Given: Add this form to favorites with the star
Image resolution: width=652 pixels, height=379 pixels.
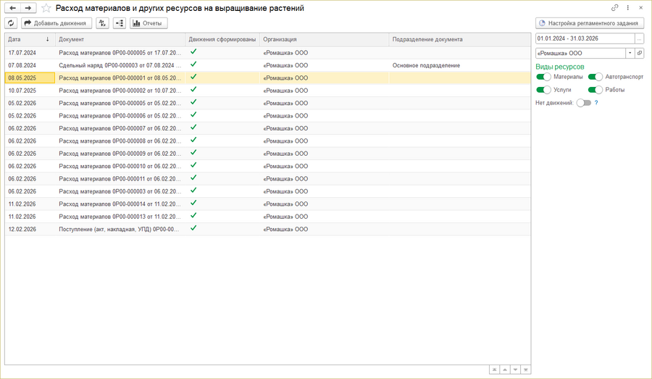Looking at the screenshot, I should coord(46,8).
